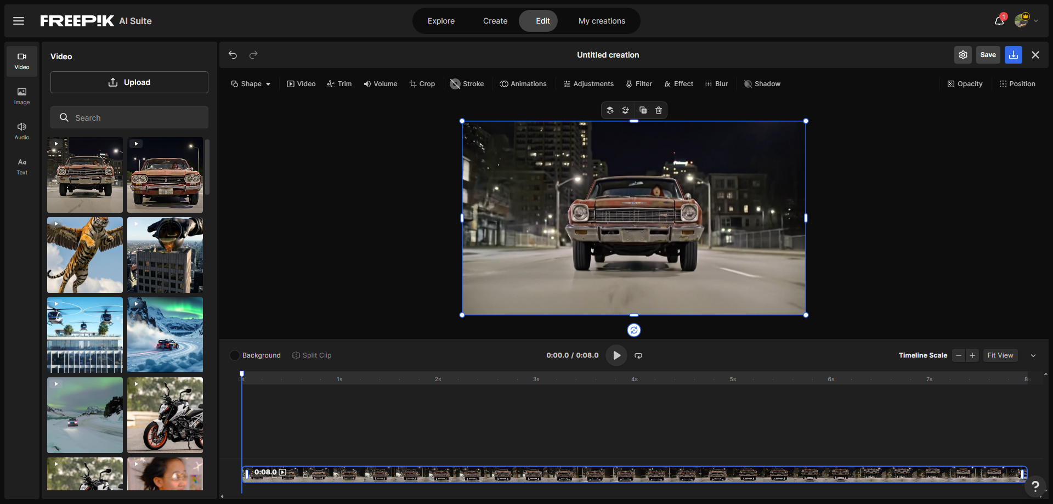Toggle the Stroke option
The width and height of the screenshot is (1053, 504).
(467, 84)
